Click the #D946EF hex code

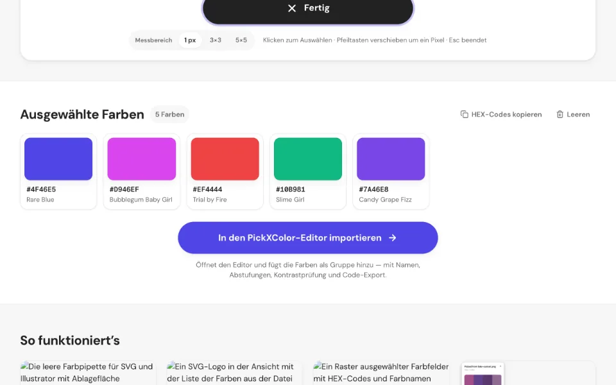tap(124, 189)
